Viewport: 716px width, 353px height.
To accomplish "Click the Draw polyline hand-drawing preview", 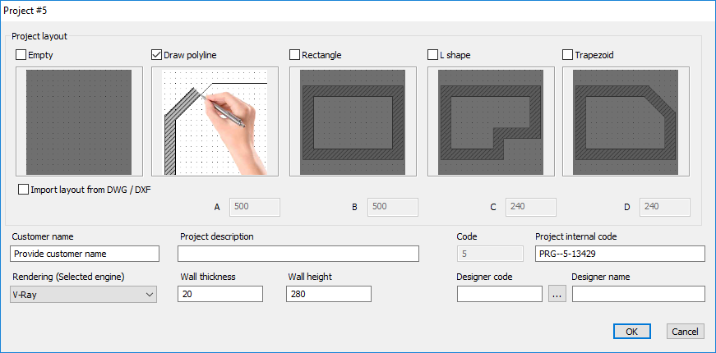I will 215,121.
